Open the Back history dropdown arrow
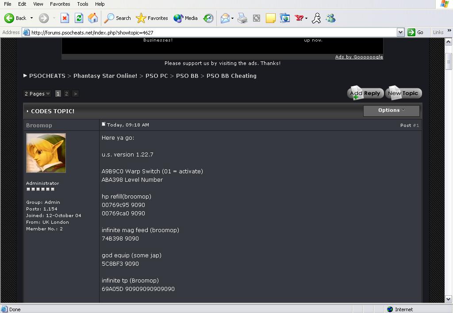Screen dimensions: 453x313 31,18
